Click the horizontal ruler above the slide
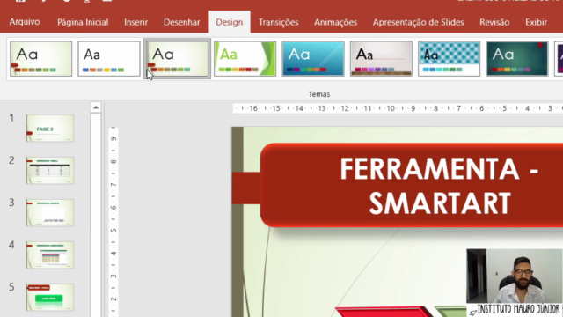The height and width of the screenshot is (317, 563). (398, 108)
